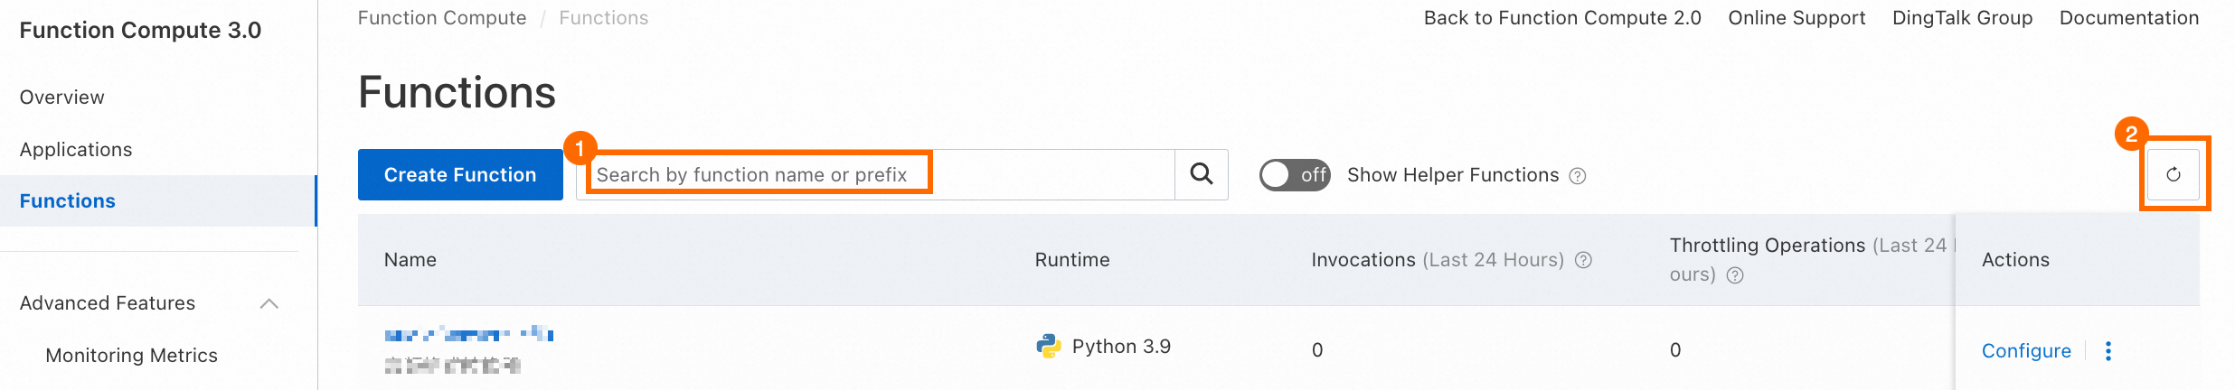
Task: Collapse the Advanced Features section
Action: pyautogui.click(x=269, y=303)
